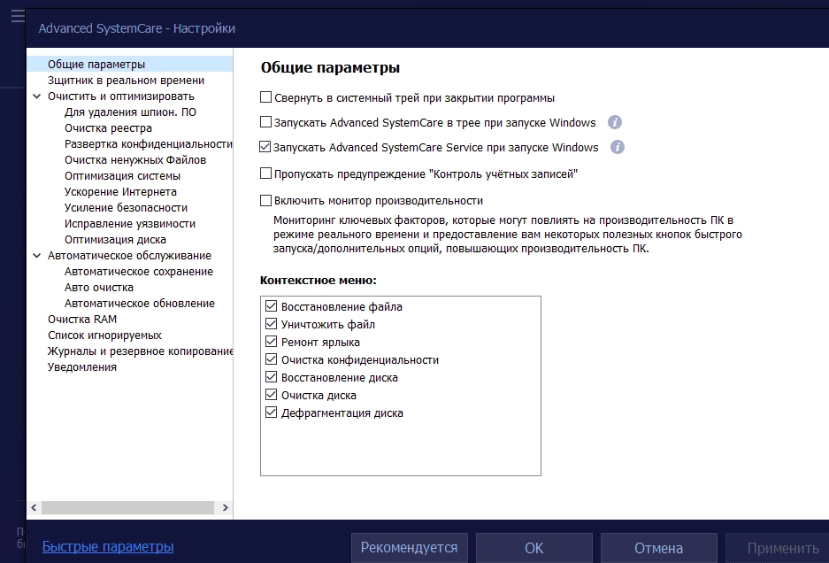
Task: Enable 'Включить монитор производительности' checkbox
Action: click(x=265, y=201)
